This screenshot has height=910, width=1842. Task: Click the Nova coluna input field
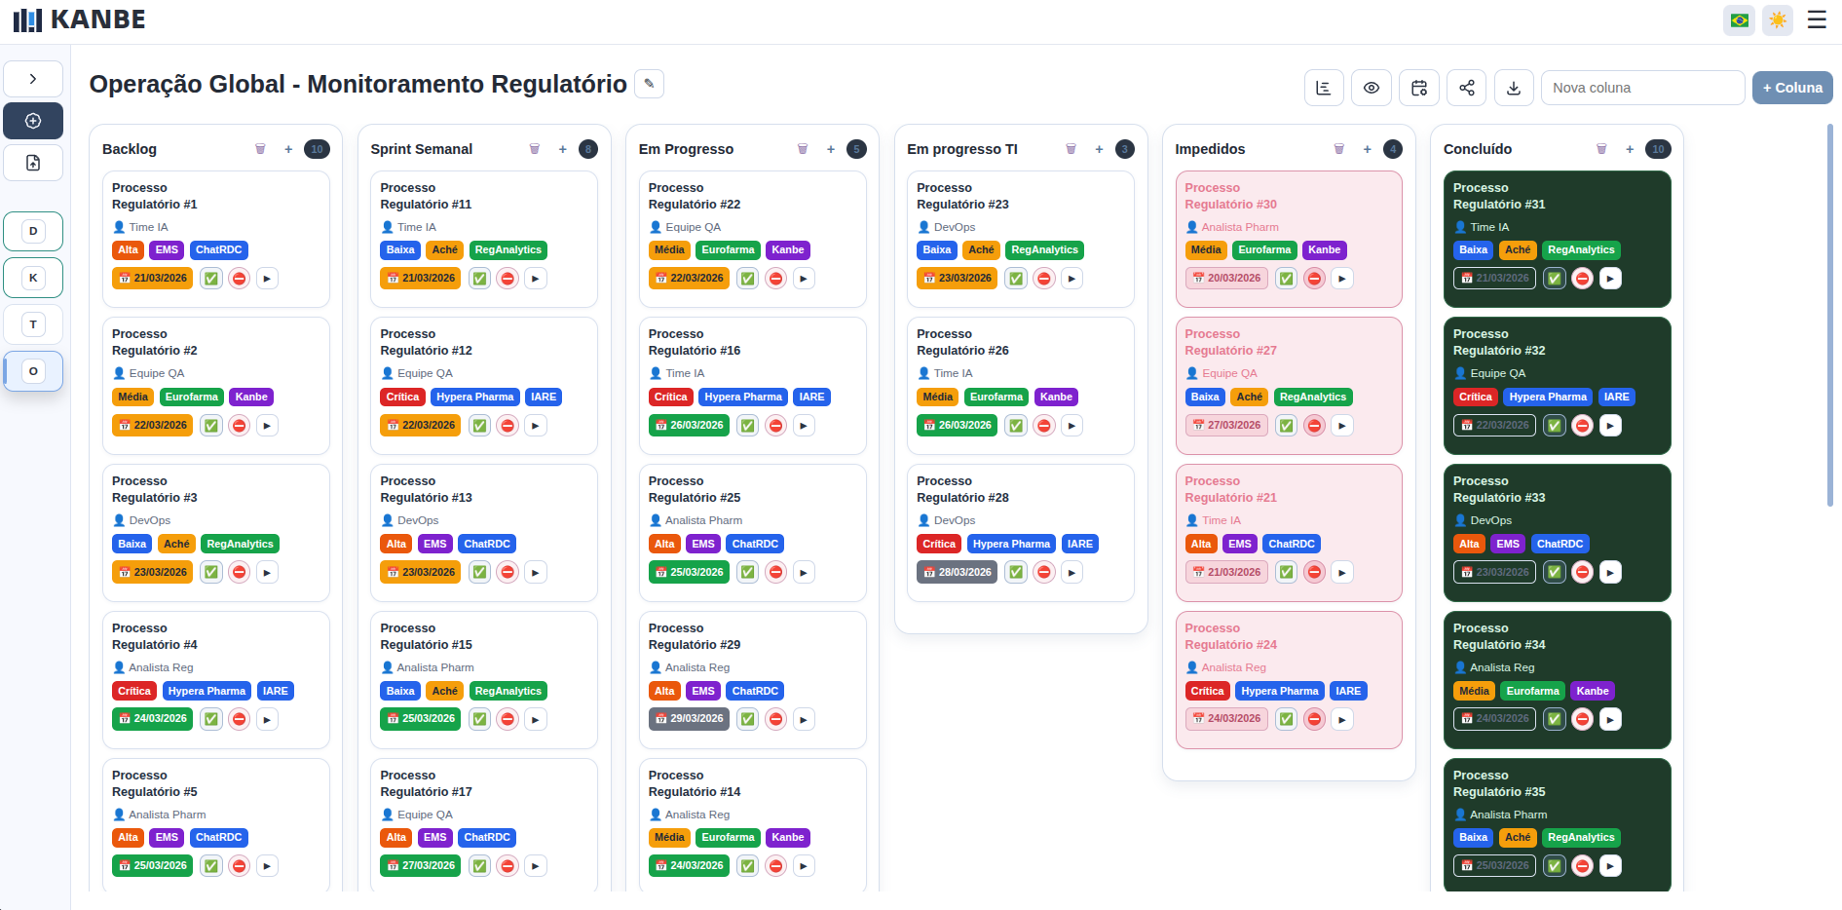[1642, 88]
